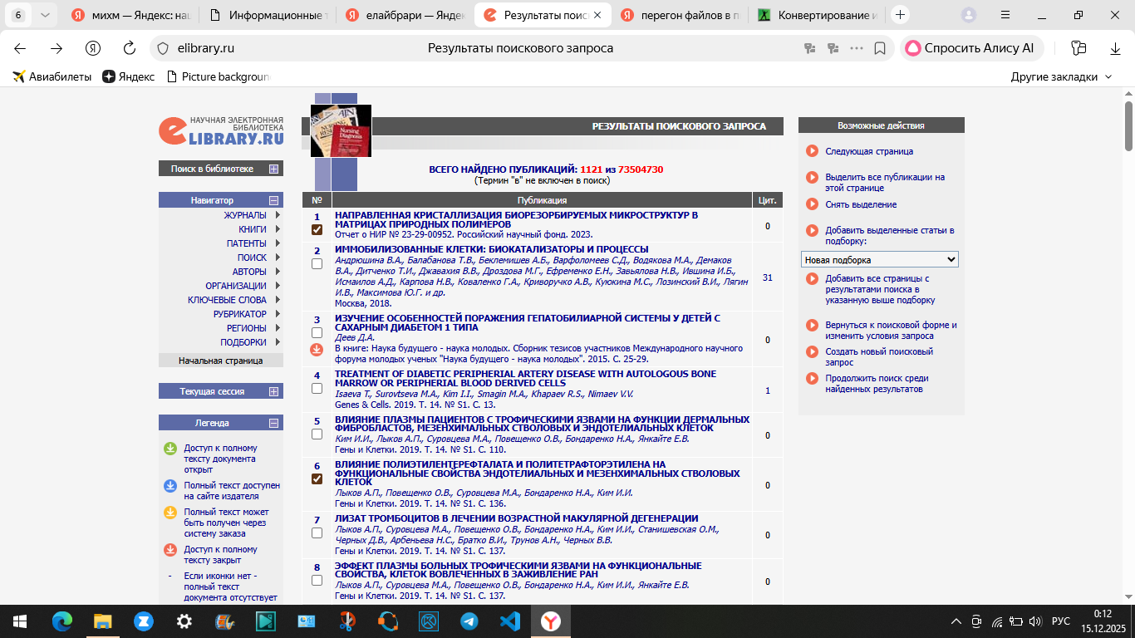The width and height of the screenshot is (1135, 638).
Task: Click arrow icon beside 'Создать новый поисковый запрос'
Action: click(812, 352)
